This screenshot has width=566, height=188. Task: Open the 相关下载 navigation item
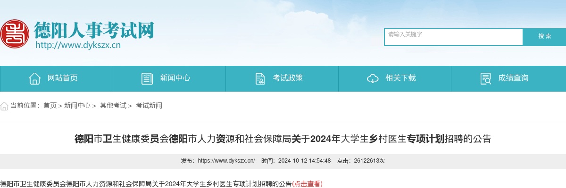tap(395, 78)
